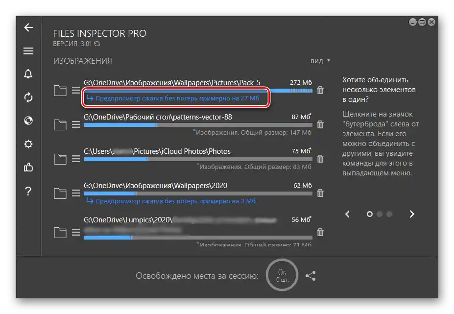Expand the ВИД view dropdown
This screenshot has height=314, width=454.
coord(320,61)
